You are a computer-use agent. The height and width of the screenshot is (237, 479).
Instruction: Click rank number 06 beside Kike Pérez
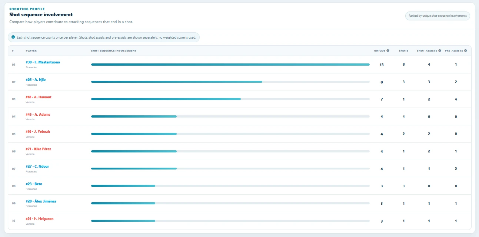13,151
